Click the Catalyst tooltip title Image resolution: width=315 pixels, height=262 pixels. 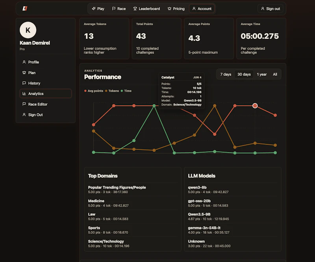click(x=168, y=77)
